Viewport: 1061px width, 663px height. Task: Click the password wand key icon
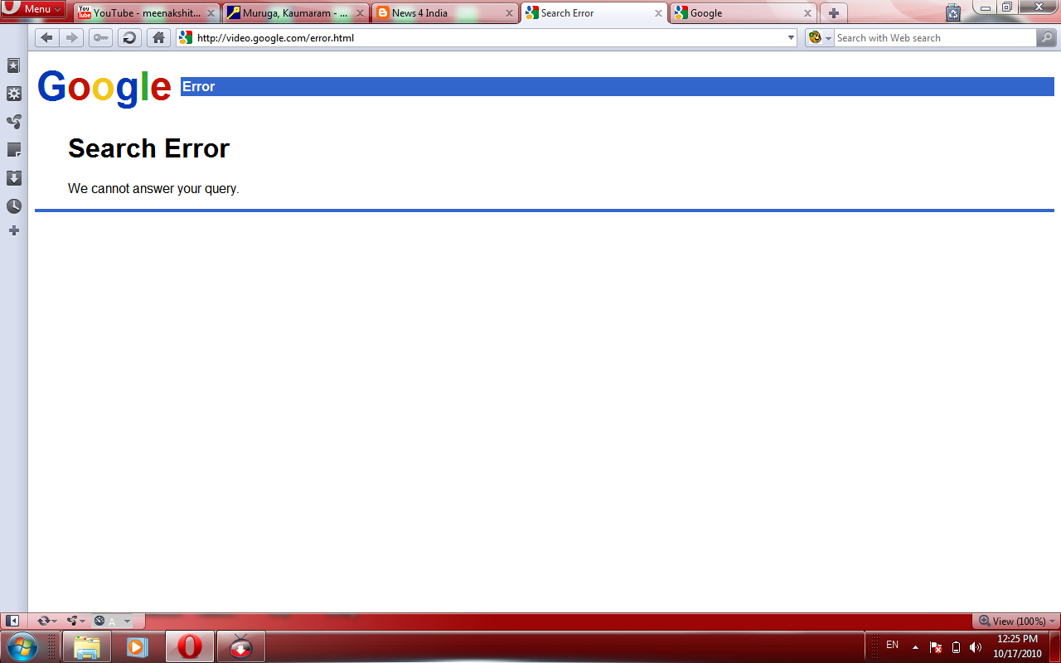pos(100,37)
